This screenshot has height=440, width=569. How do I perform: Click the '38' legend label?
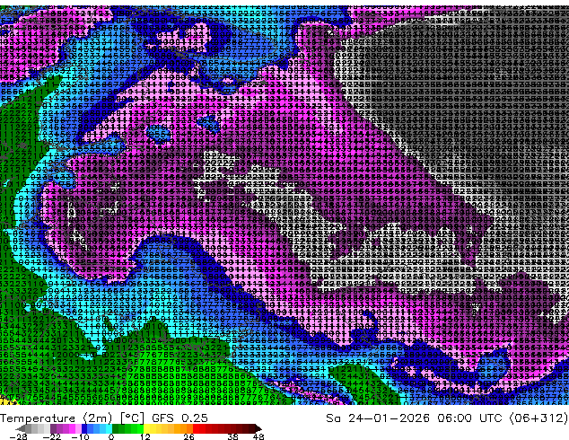tap(233, 436)
